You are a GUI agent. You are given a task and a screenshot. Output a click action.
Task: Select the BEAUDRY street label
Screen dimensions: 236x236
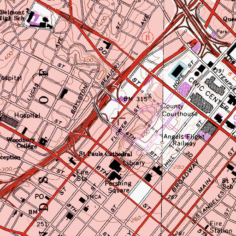[110, 74]
